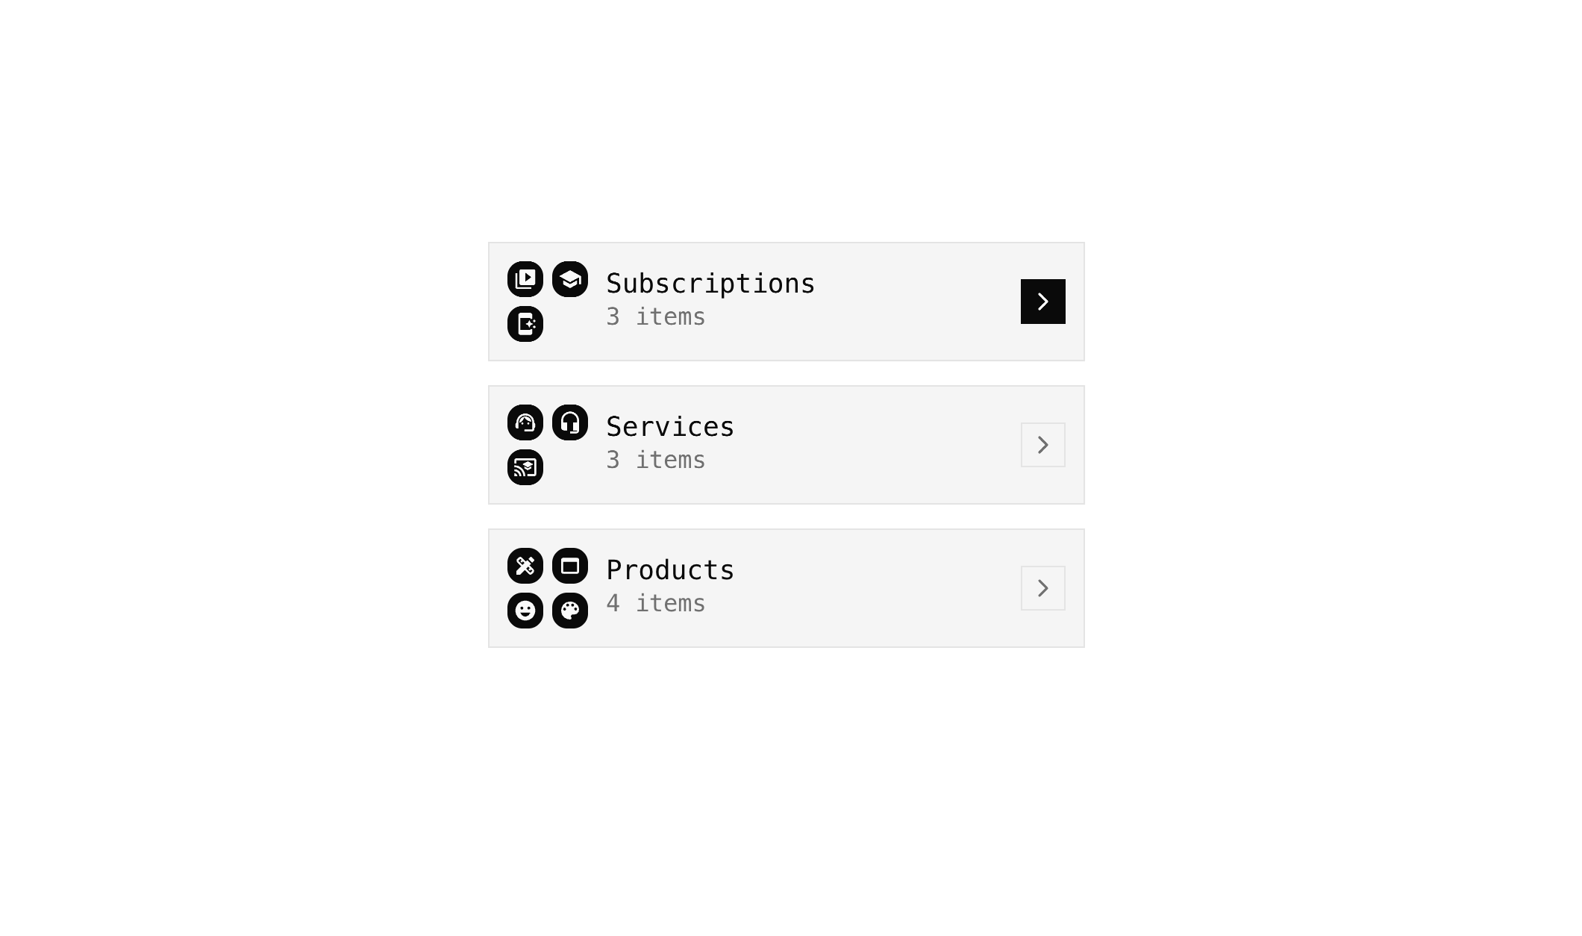Expand the Products chevron arrow
The image size is (1582, 936).
(1042, 588)
